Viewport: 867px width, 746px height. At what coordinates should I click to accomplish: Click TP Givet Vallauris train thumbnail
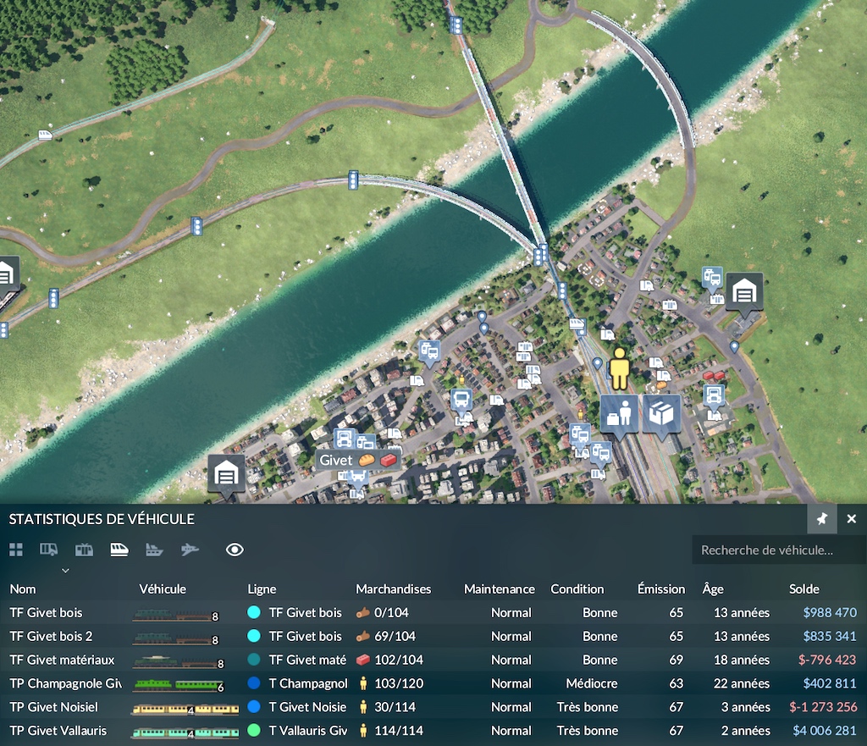tap(185, 732)
